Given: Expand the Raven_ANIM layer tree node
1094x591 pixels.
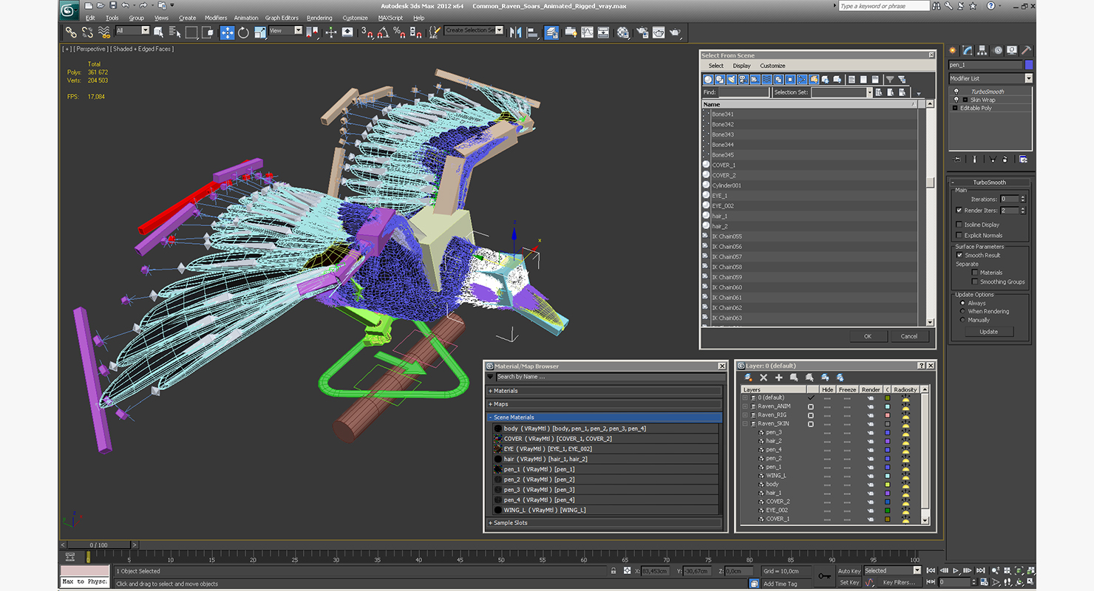Looking at the screenshot, I should (745, 406).
